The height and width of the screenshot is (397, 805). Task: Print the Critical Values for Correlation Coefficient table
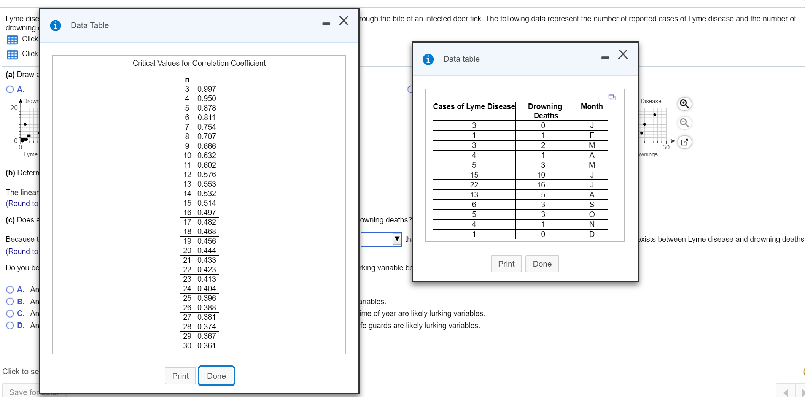click(180, 376)
